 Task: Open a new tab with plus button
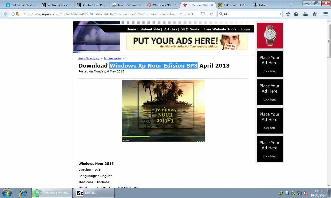pos(291,5)
